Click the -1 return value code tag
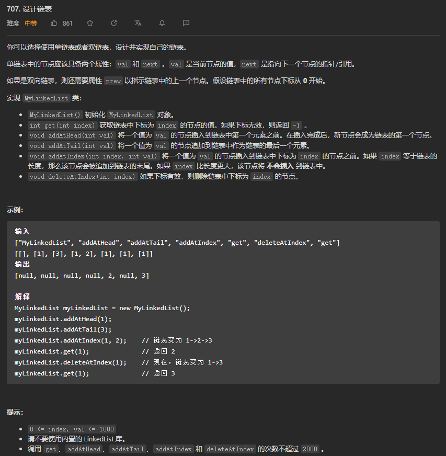 (296, 126)
